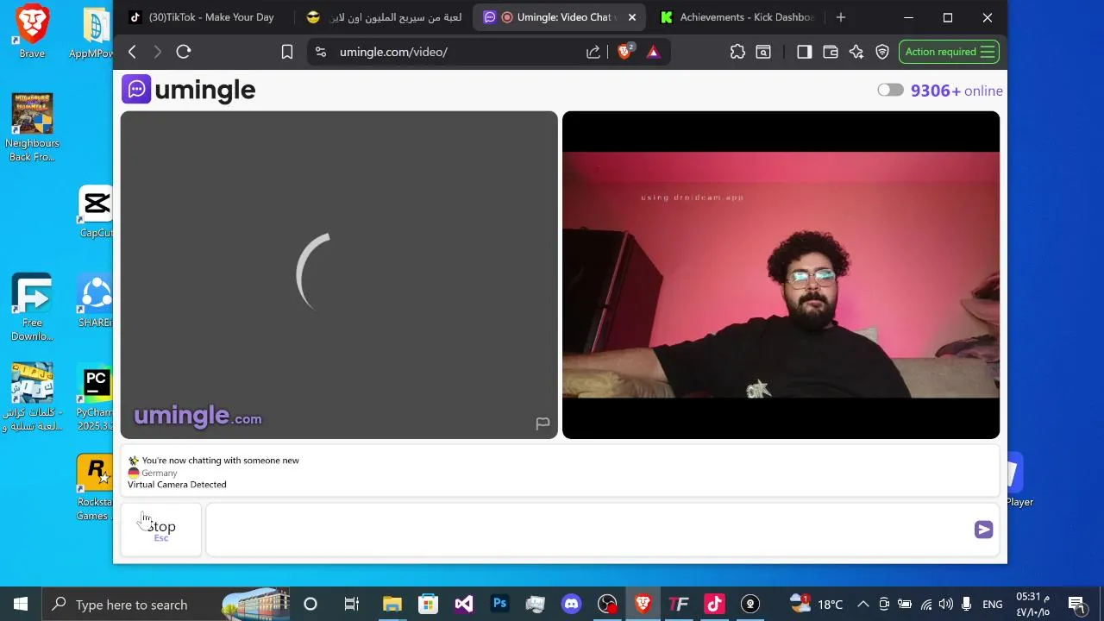Send the chat message
Screen dimensions: 1104x621
click(984, 530)
